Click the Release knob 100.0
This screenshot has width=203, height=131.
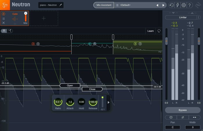93,102
